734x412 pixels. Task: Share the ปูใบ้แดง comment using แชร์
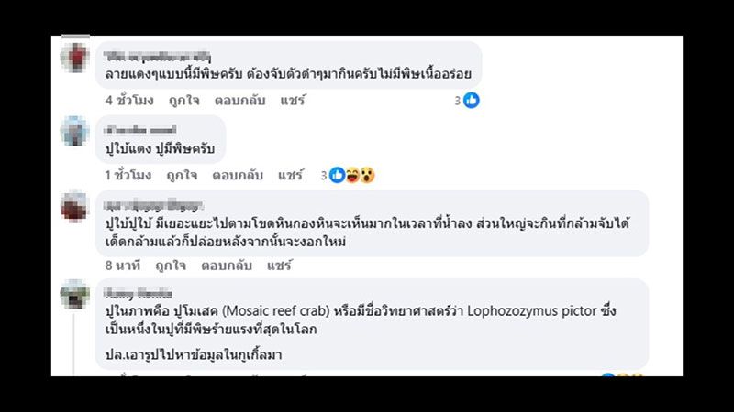pyautogui.click(x=290, y=175)
